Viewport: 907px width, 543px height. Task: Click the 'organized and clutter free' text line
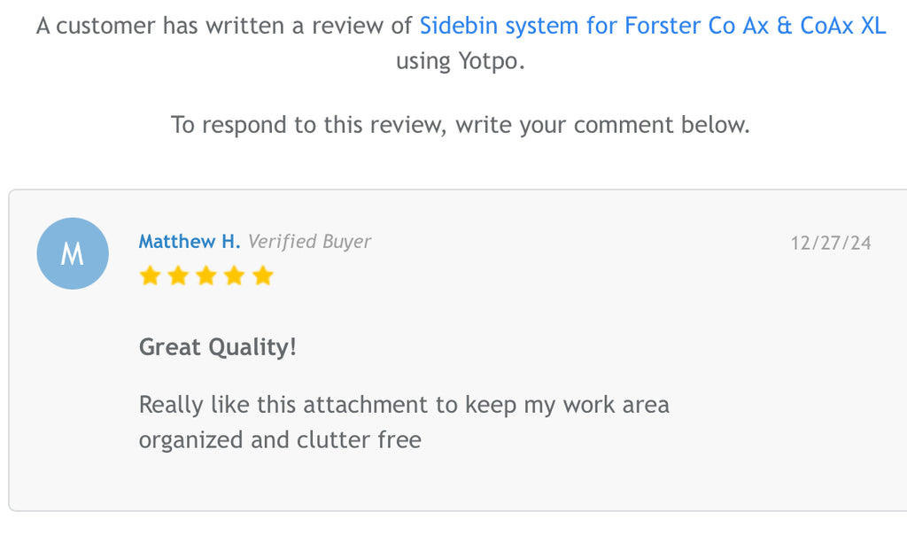(280, 439)
